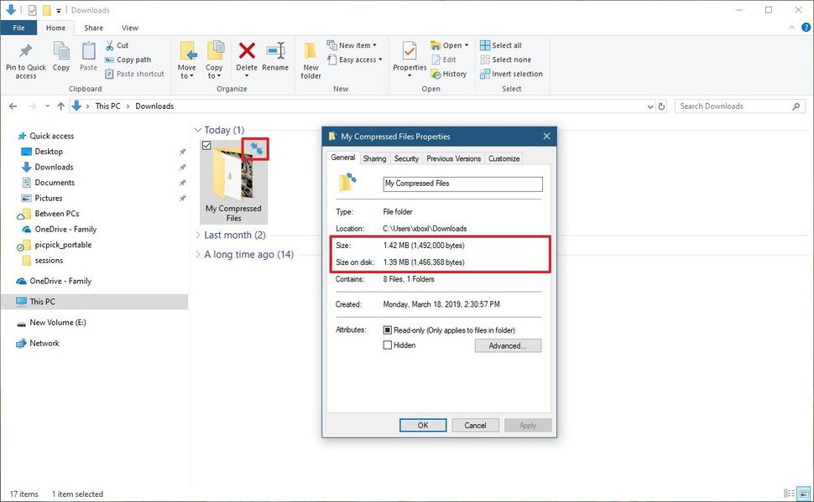
Task: Pin selected item to Quick access
Action: (24, 59)
